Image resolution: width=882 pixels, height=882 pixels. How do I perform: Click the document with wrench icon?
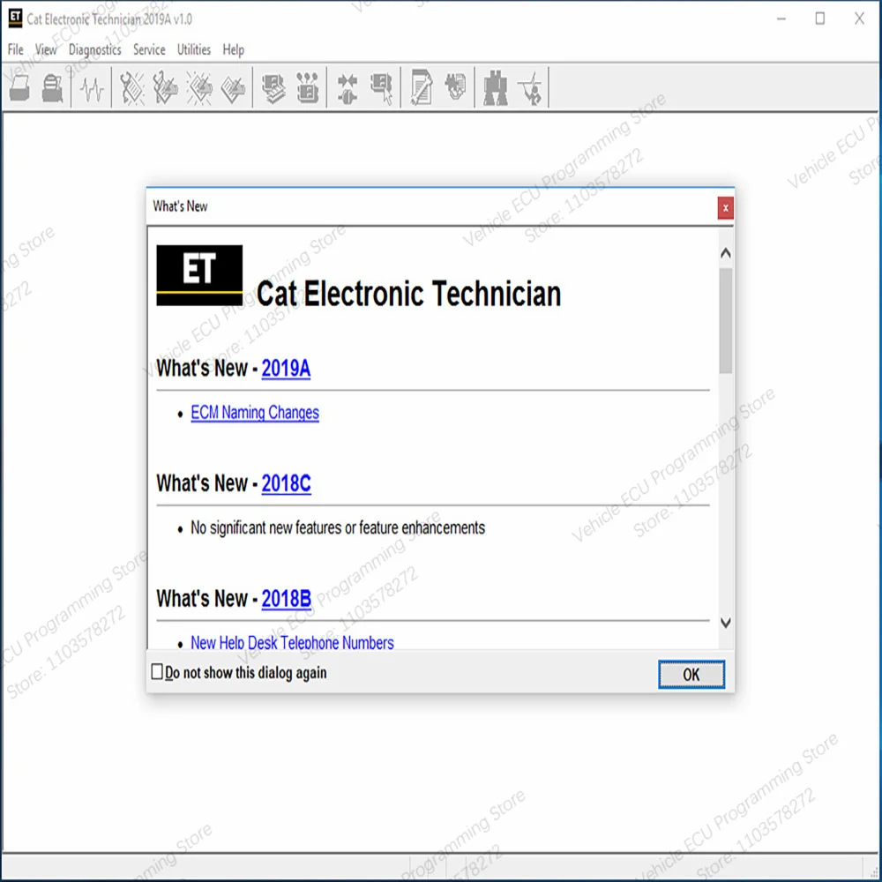click(x=422, y=88)
